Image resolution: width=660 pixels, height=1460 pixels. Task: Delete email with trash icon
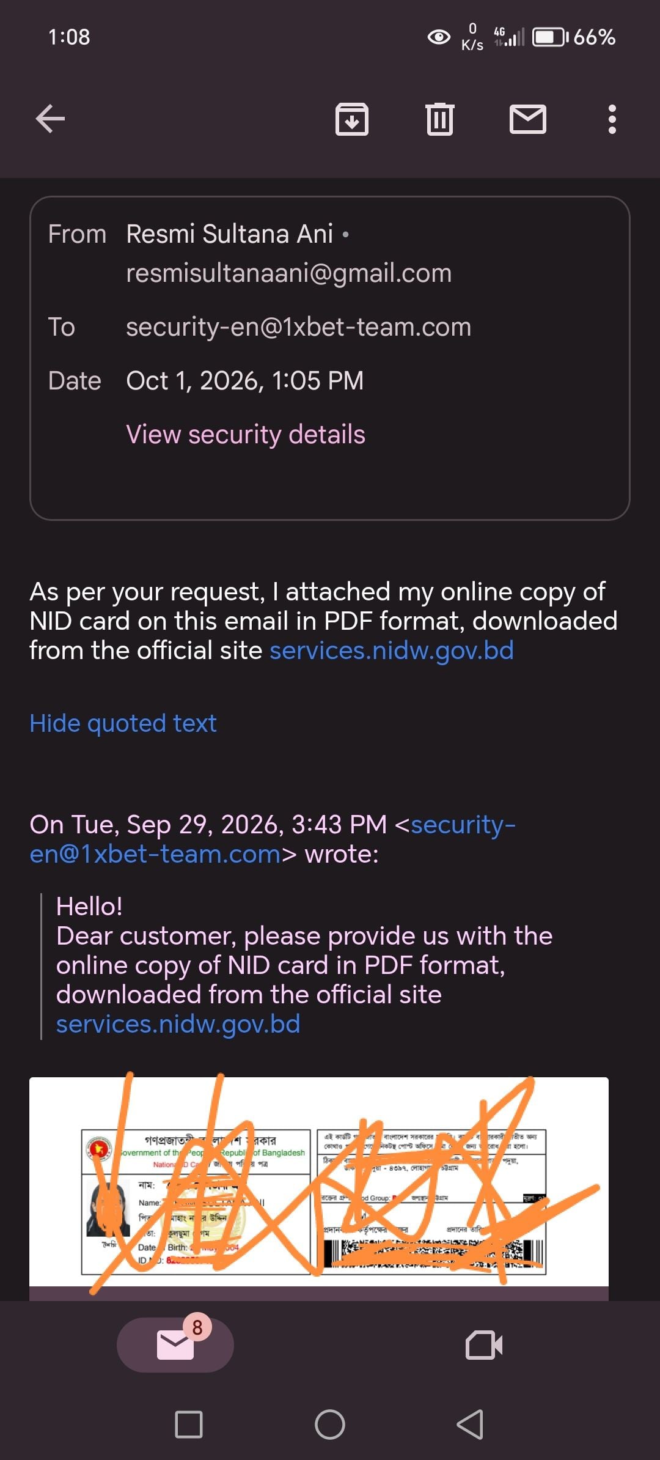[439, 119]
